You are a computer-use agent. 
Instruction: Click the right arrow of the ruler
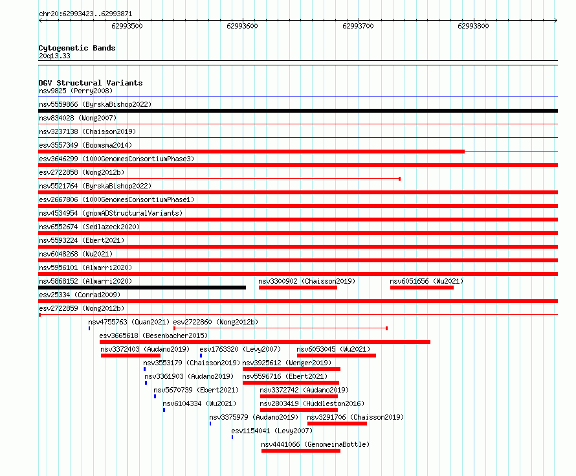tap(556, 21)
